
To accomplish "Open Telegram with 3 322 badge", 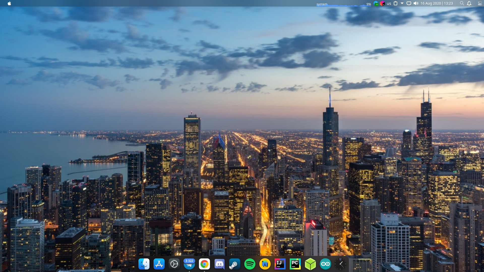I will coord(189,264).
